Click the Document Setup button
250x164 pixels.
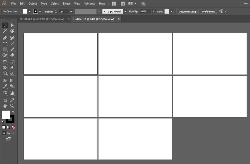[x=187, y=11]
